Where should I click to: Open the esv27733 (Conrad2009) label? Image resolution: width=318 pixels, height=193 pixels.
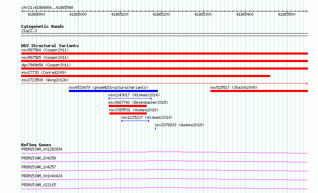[x=44, y=72]
